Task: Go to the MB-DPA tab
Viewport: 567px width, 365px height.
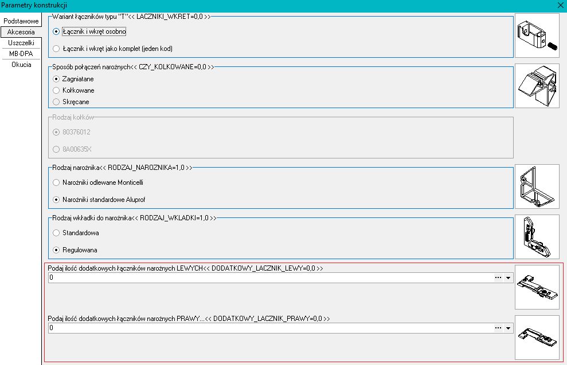Action: coord(21,54)
